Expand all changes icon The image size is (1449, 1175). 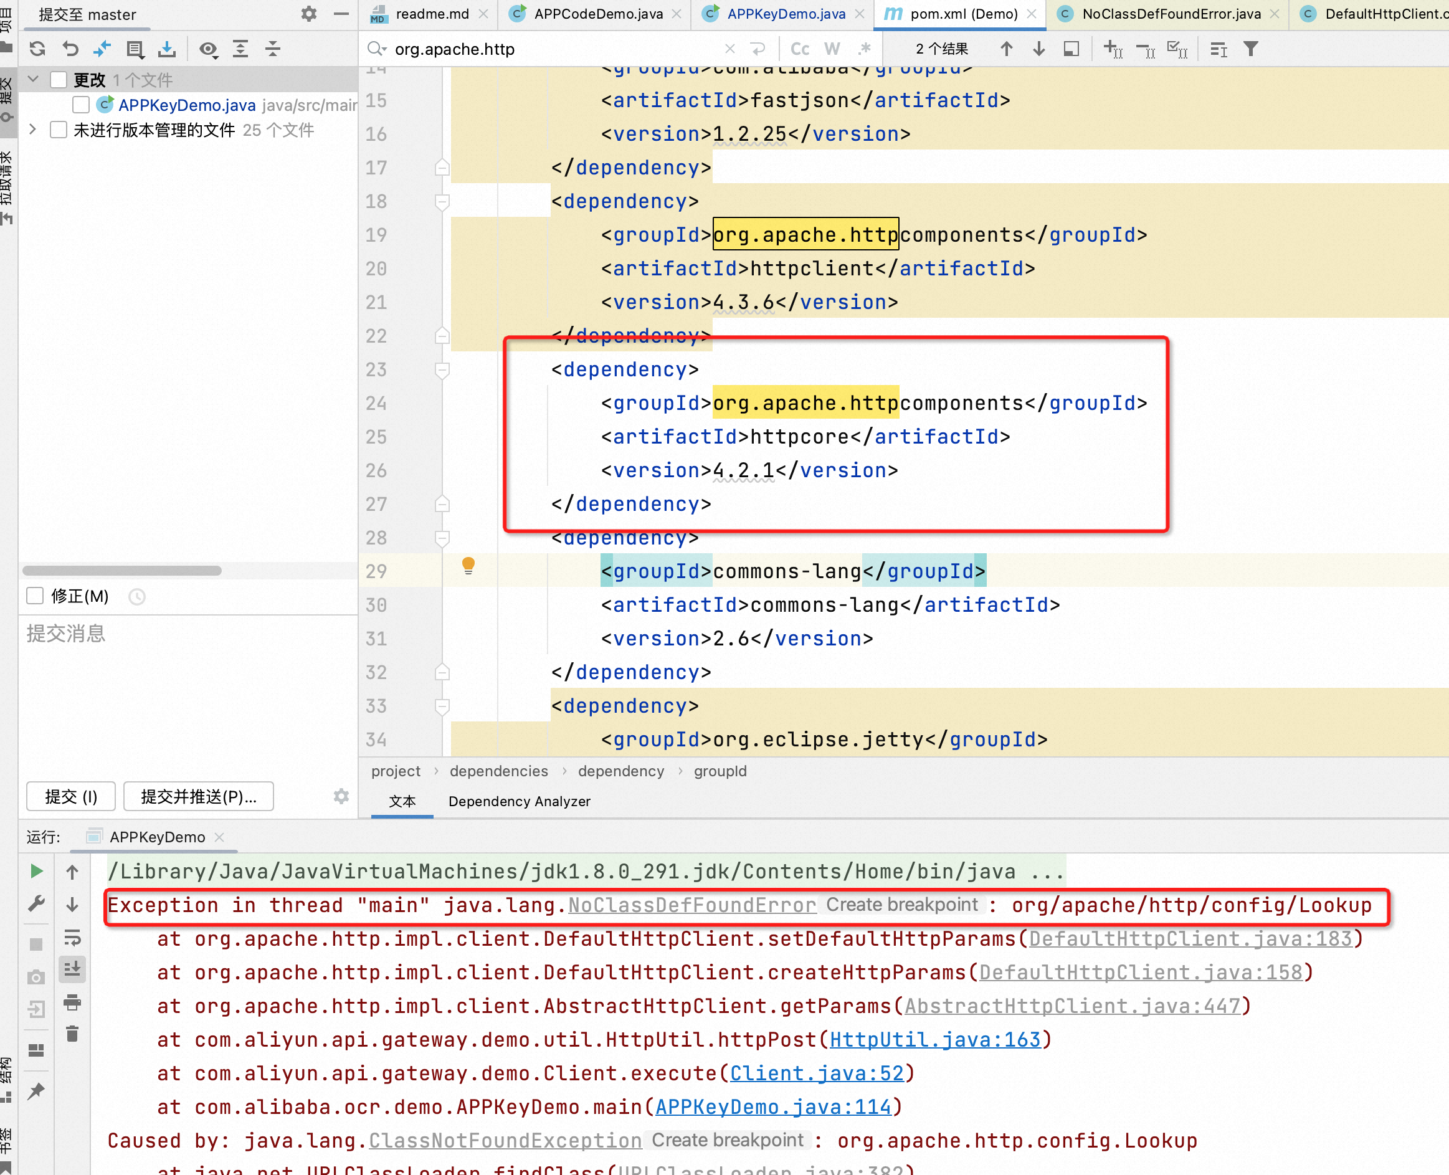[240, 49]
